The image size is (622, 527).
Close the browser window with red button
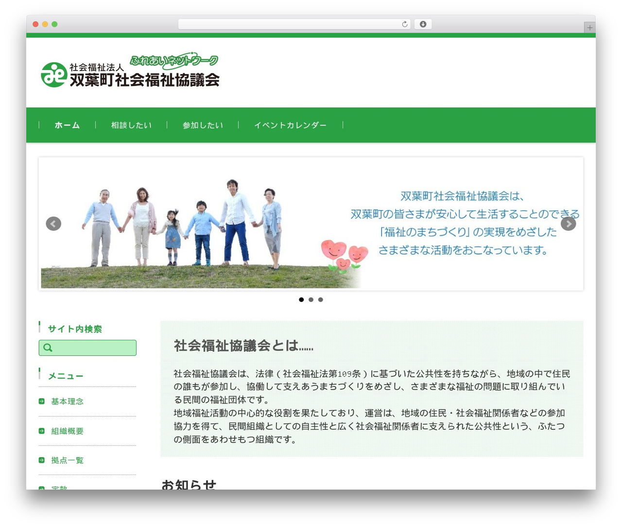click(x=35, y=24)
